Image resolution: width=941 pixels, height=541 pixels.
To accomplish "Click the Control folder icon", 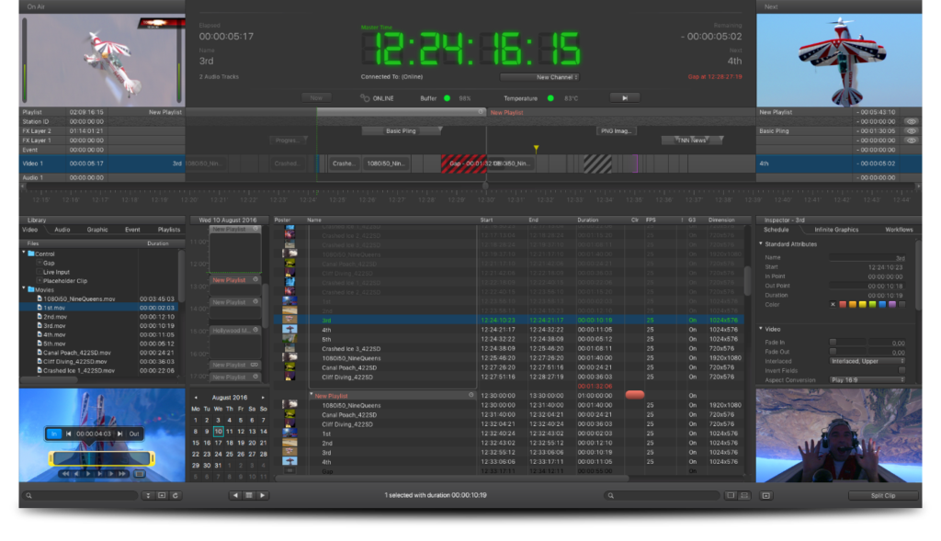I will point(31,254).
